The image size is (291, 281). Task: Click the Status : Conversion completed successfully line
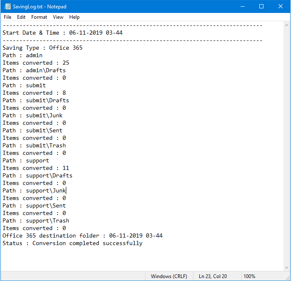click(73, 243)
